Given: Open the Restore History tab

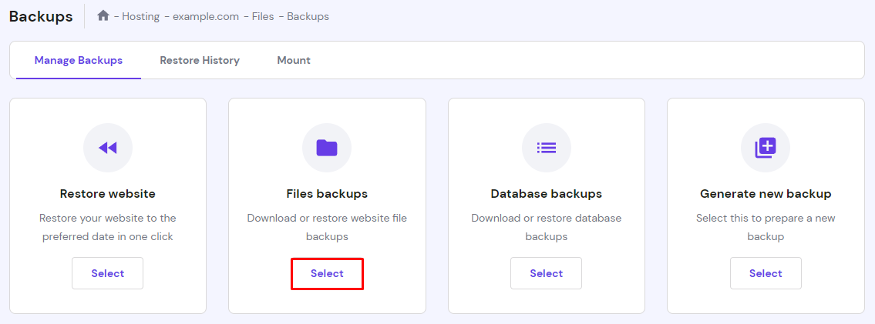Looking at the screenshot, I should click(x=200, y=60).
